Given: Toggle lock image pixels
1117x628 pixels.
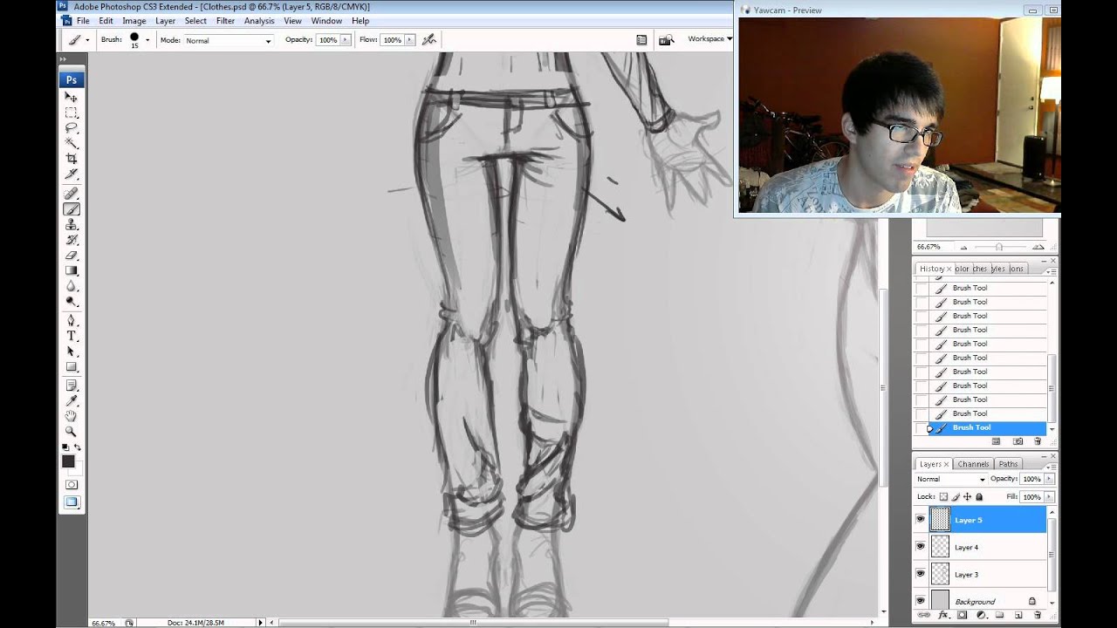Looking at the screenshot, I should 956,497.
